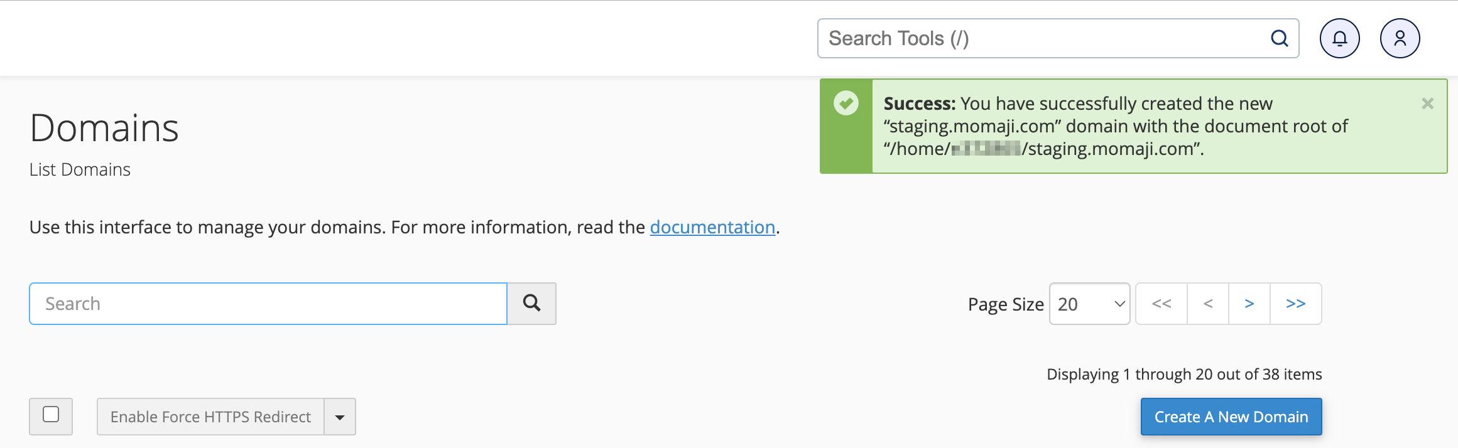
Task: Go to the first page of domains
Action: (x=1162, y=304)
